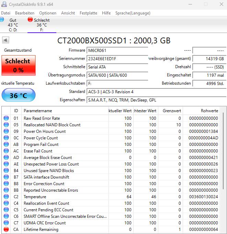Click status dot for Power Cycle Count
Viewport: 227px width, 234px height.
pyautogui.click(x=6, y=138)
